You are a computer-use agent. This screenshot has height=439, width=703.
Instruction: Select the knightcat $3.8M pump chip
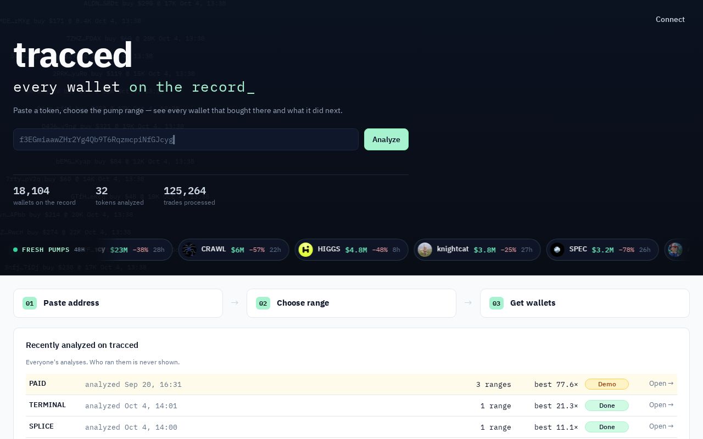(477, 250)
